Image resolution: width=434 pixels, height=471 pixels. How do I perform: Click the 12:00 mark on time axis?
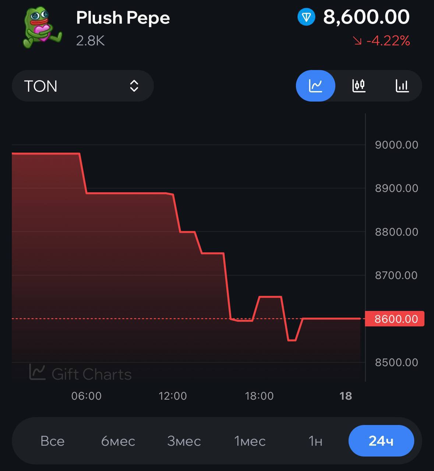pyautogui.click(x=173, y=396)
